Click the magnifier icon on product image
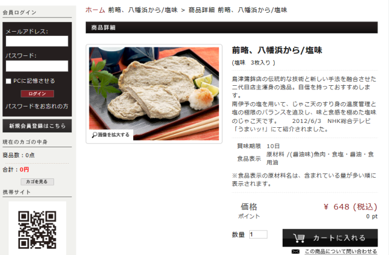The image size is (389, 255). (94, 135)
